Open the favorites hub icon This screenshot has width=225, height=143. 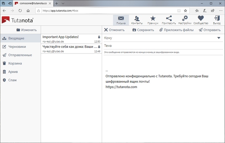click(197, 11)
